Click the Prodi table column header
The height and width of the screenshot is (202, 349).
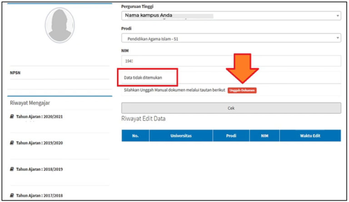231,136
